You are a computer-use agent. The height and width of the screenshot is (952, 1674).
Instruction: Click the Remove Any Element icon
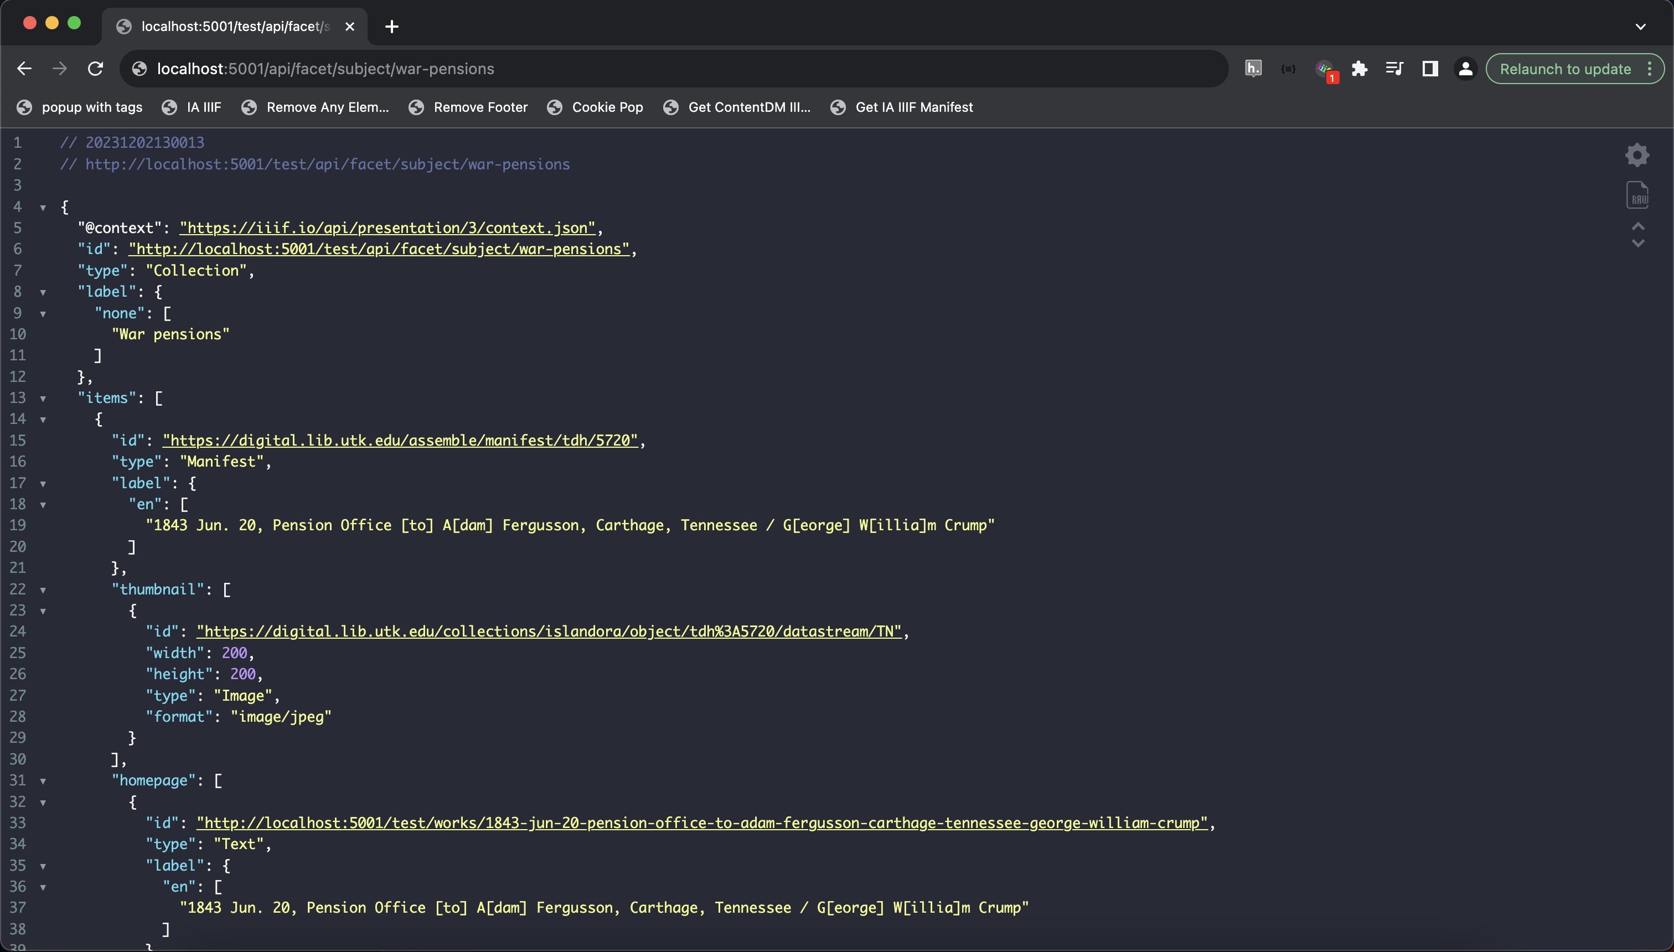coord(250,107)
